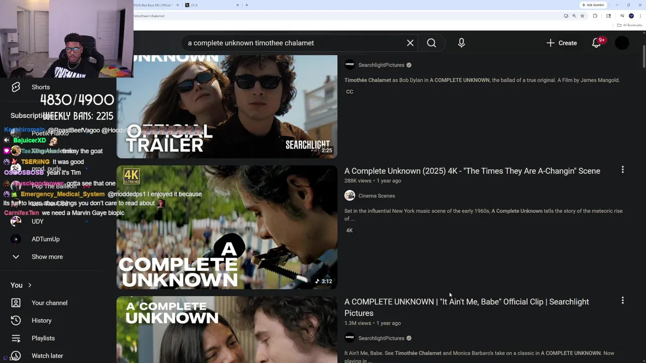Open the account avatar menu
This screenshot has height=363, width=646.
[622, 43]
